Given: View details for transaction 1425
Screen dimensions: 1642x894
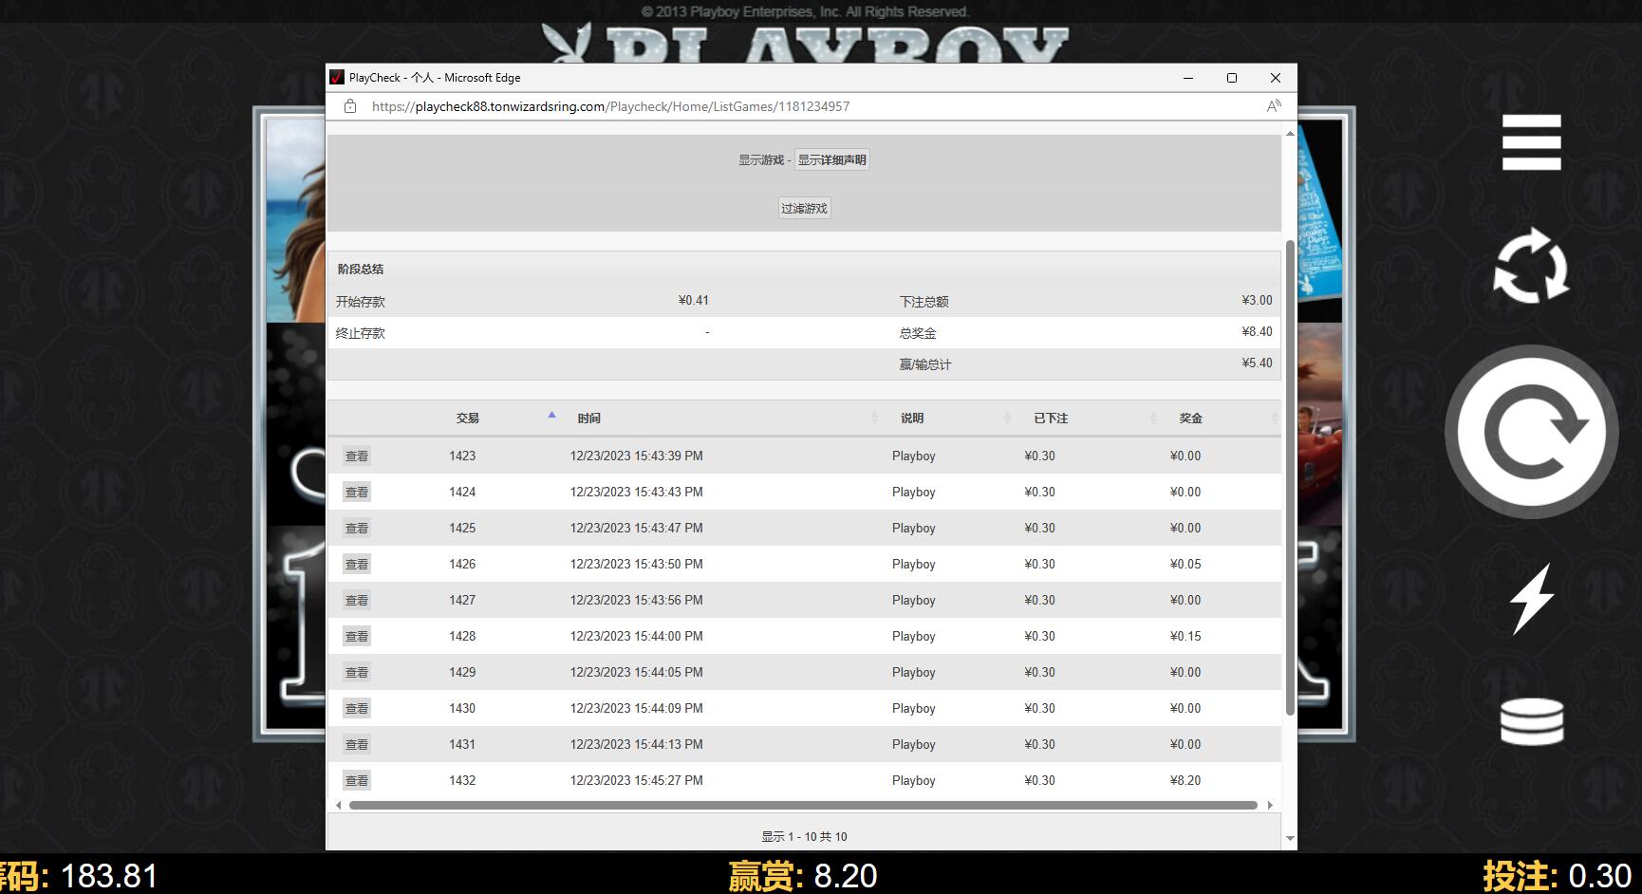Looking at the screenshot, I should 357,528.
